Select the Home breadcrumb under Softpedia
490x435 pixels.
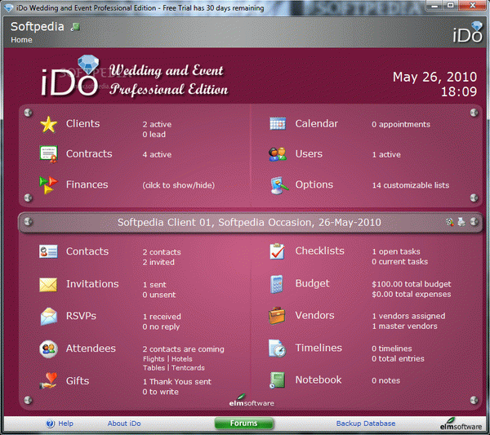tap(21, 40)
